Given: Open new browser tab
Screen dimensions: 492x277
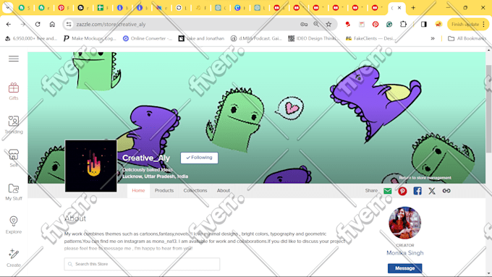Looking at the screenshot, I should click(x=413, y=8).
